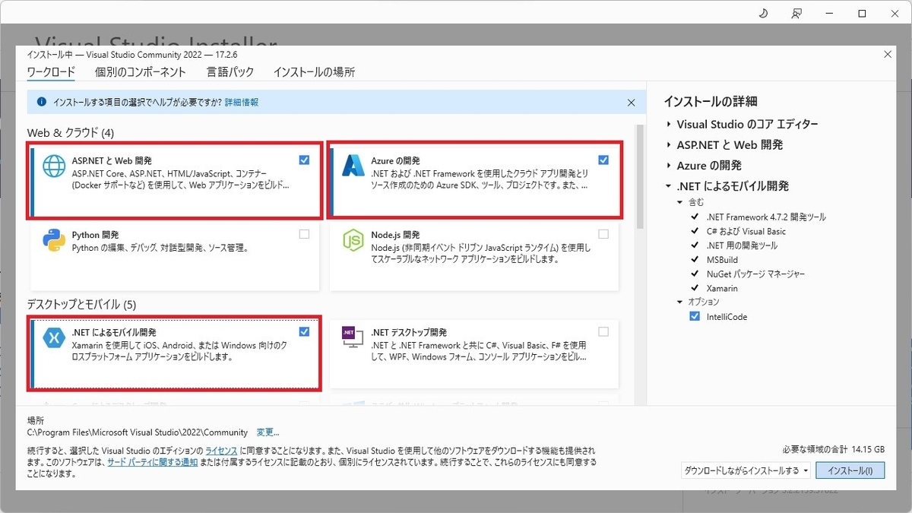Open the ライセンス link
This screenshot has width=912, height=513.
[221, 451]
